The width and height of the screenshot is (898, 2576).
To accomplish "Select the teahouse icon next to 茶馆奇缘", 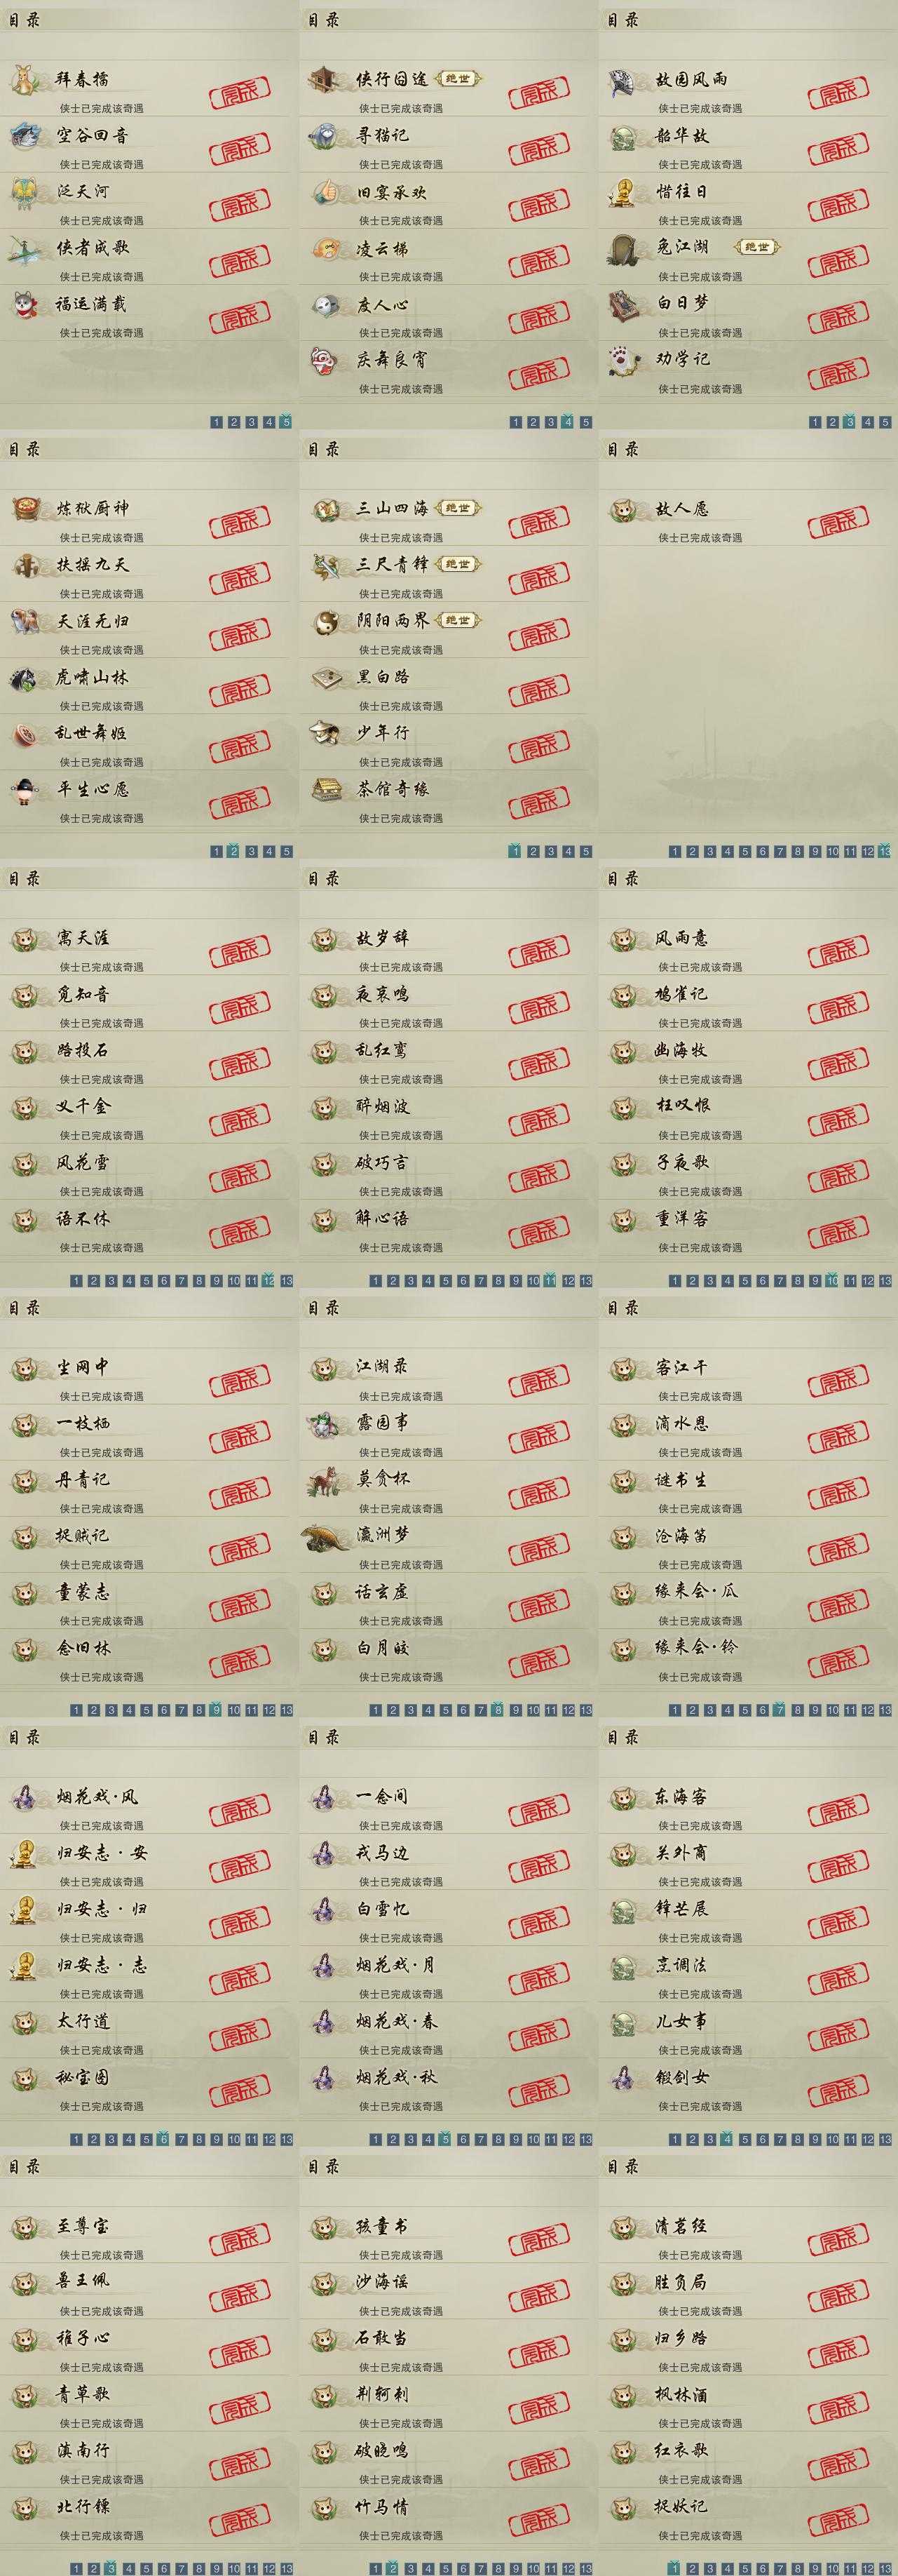I will coord(325,789).
